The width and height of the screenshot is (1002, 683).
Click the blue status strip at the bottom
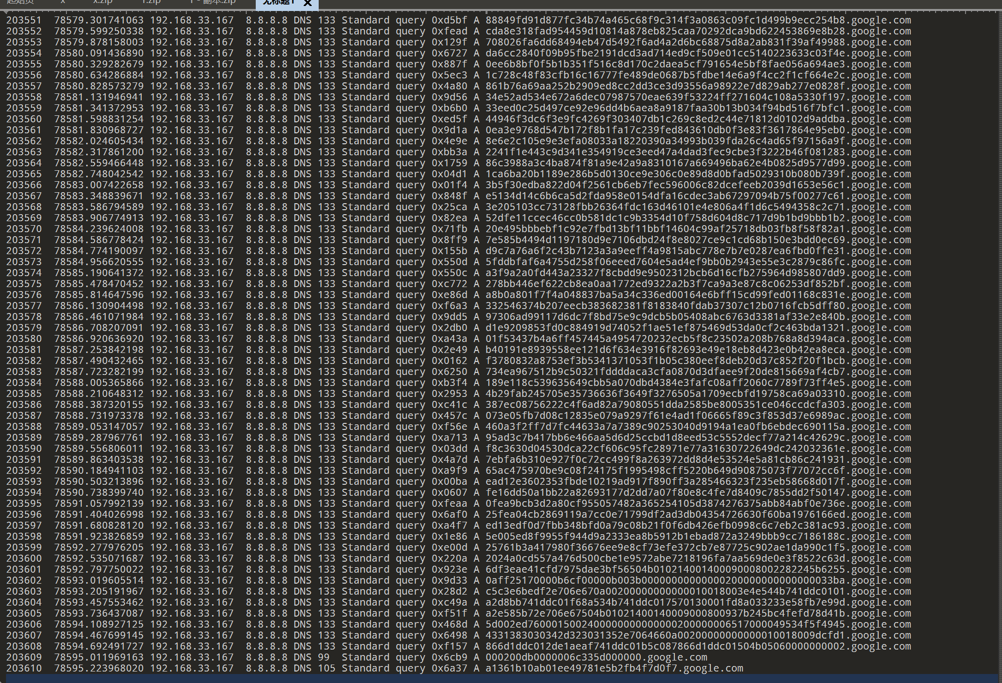500,678
